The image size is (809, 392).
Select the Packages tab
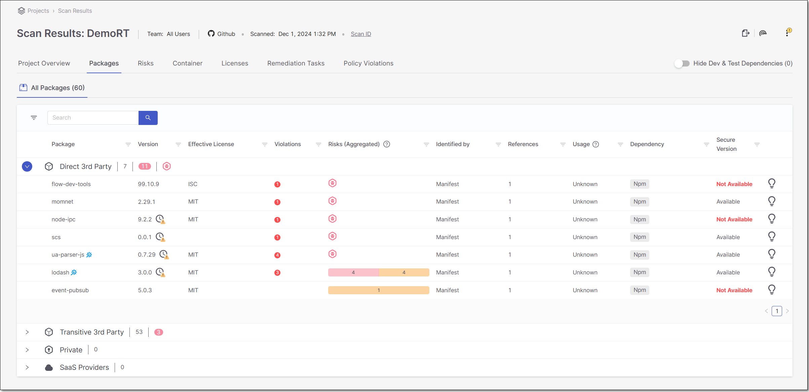(104, 63)
